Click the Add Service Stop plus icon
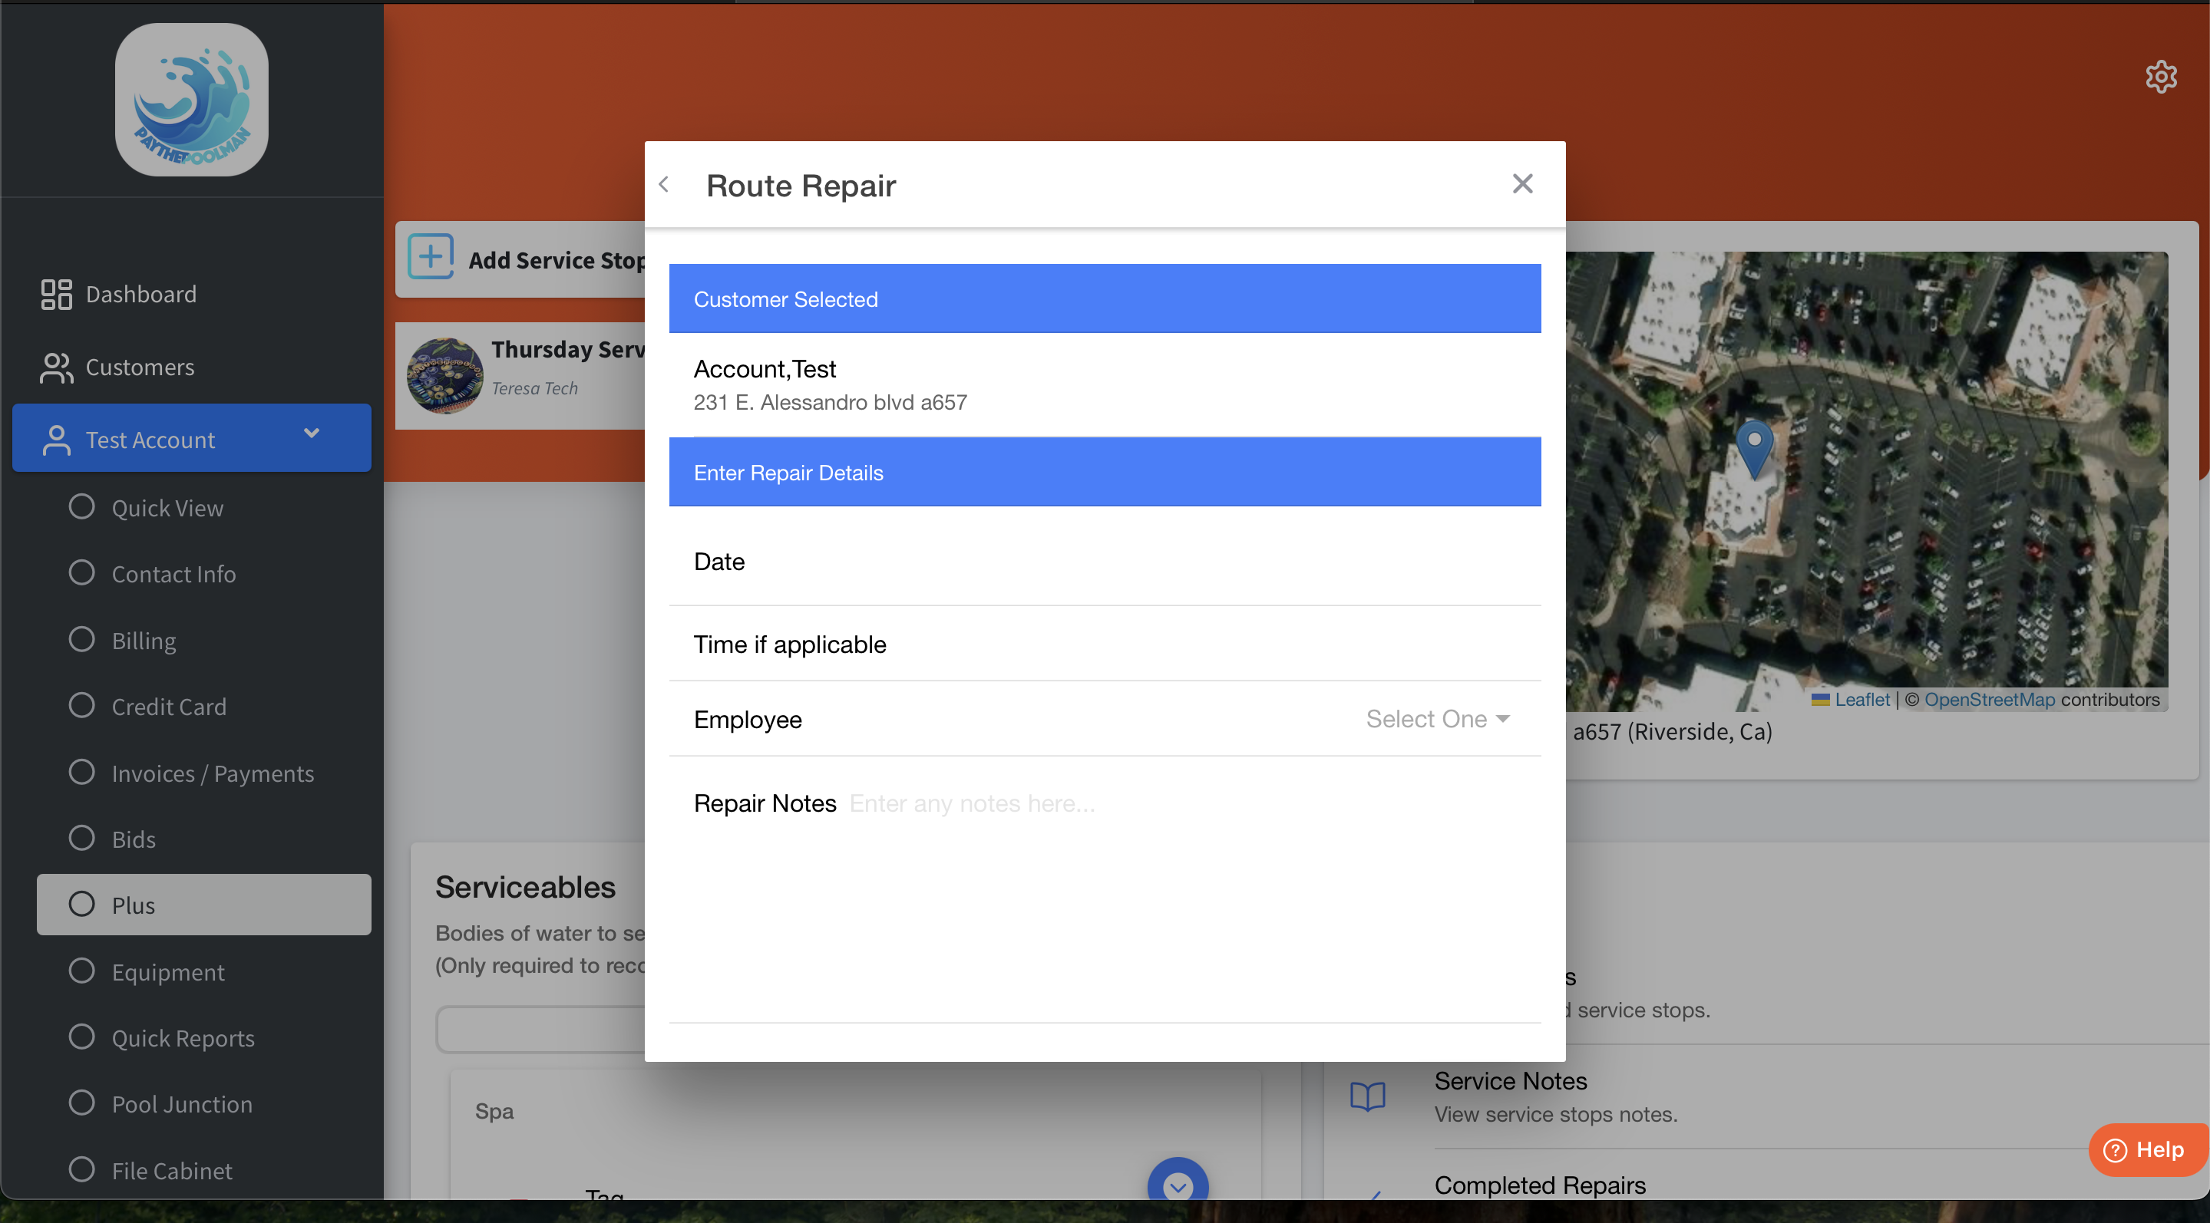The width and height of the screenshot is (2210, 1223). click(431, 257)
